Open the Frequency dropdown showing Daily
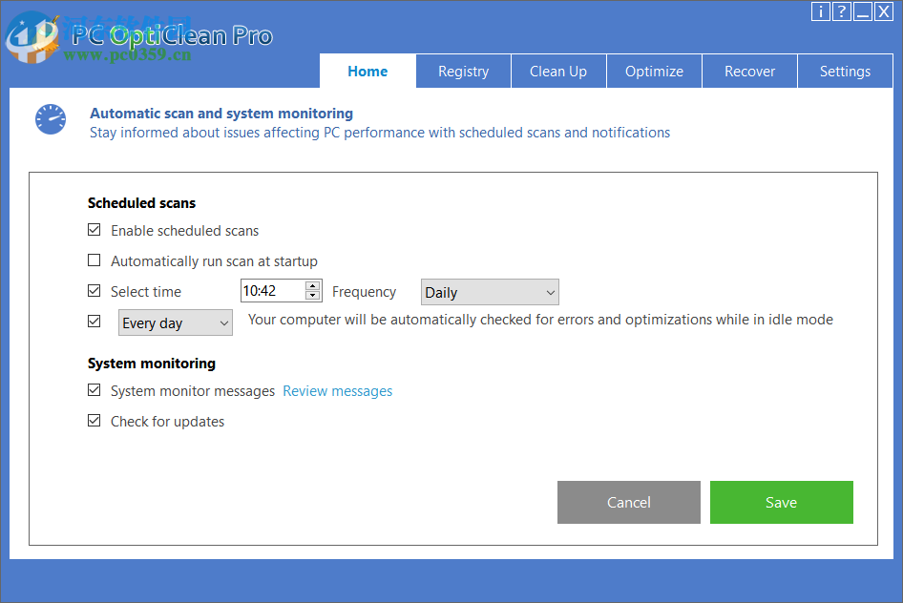The height and width of the screenshot is (603, 903). coord(490,291)
